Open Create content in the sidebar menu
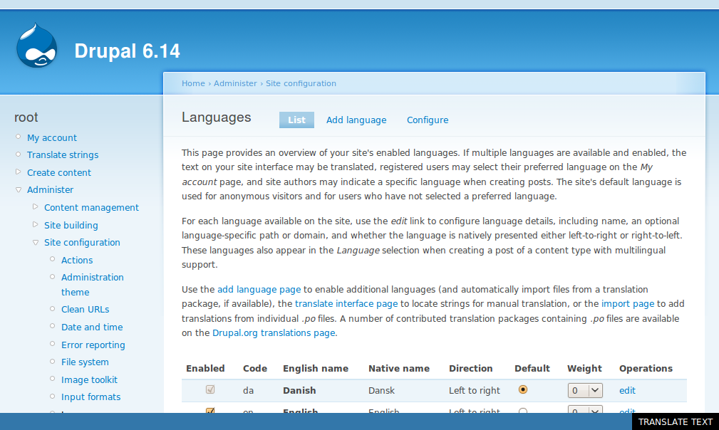This screenshot has height=430, width=719. click(x=59, y=173)
